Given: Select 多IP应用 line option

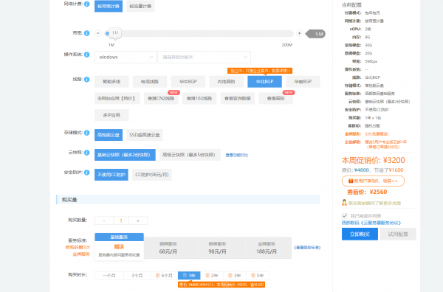Looking at the screenshot, I should click(111, 115).
